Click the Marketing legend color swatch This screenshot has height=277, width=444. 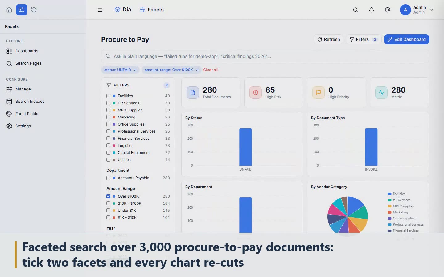[389, 212]
